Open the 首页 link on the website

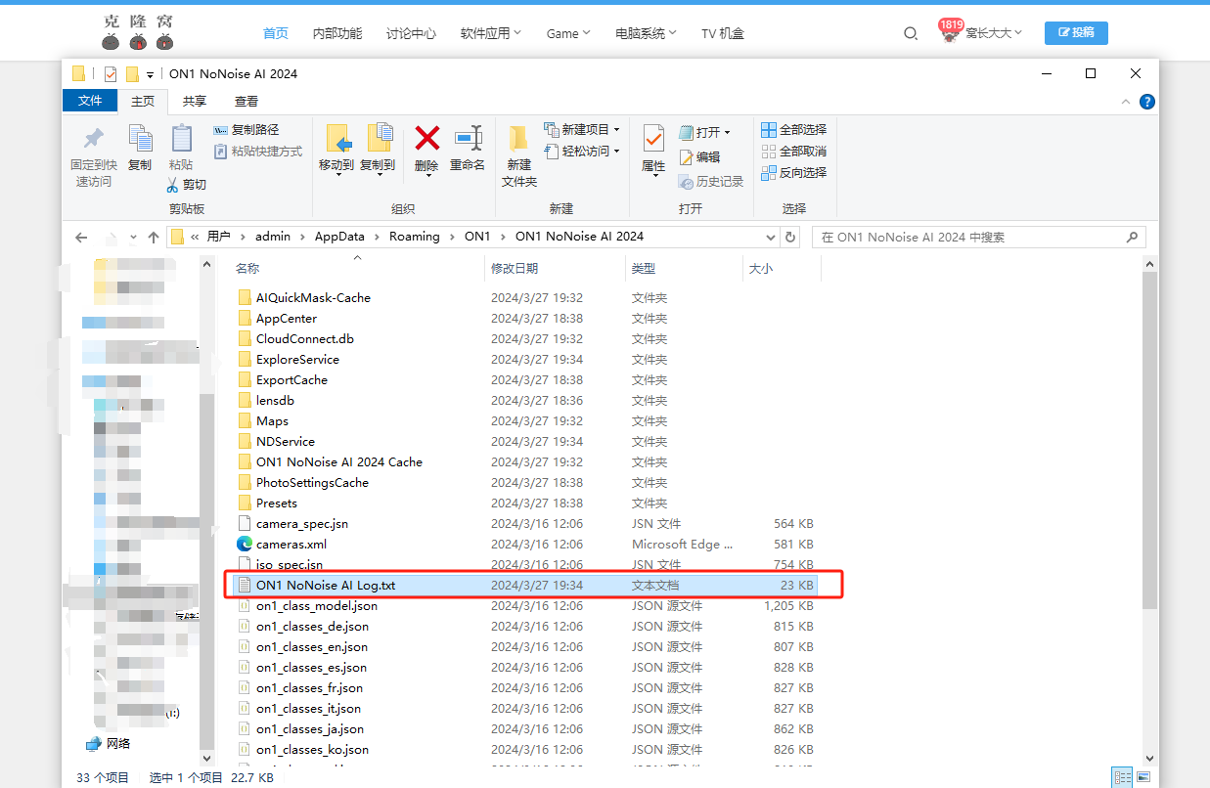(x=276, y=33)
